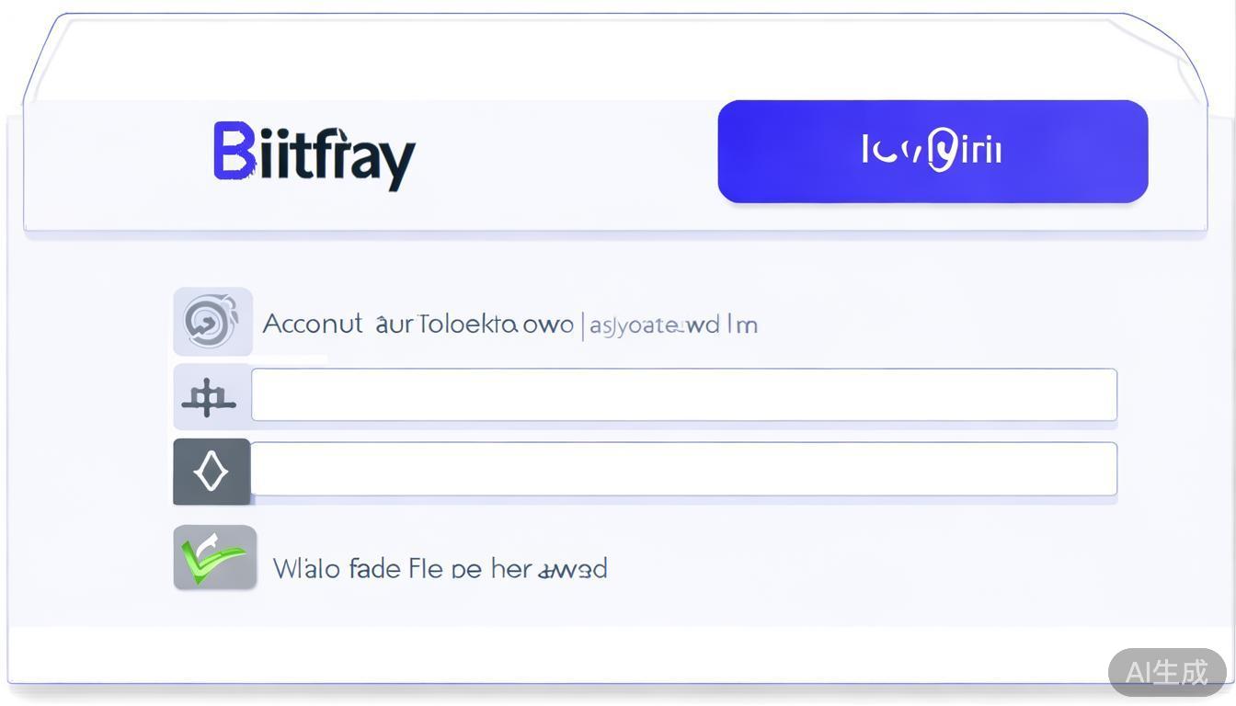This screenshot has height=706, width=1236.
Task: Click the curved arrow above the green checkmark
Action: pyautogui.click(x=208, y=542)
